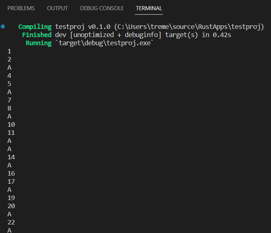Click output line '7'
The image size is (271, 233).
(9, 100)
